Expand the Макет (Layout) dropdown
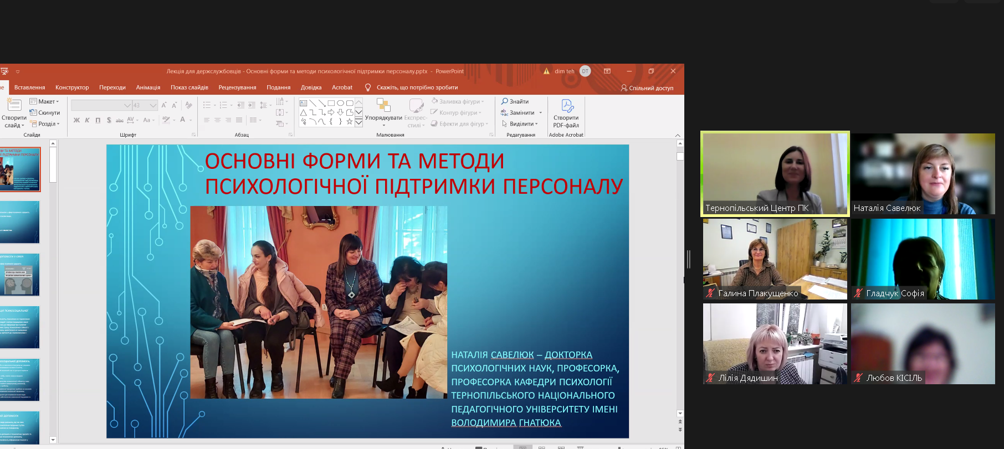 click(x=44, y=102)
